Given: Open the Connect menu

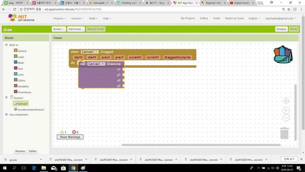Looking at the screenshot, I should (x=77, y=18).
